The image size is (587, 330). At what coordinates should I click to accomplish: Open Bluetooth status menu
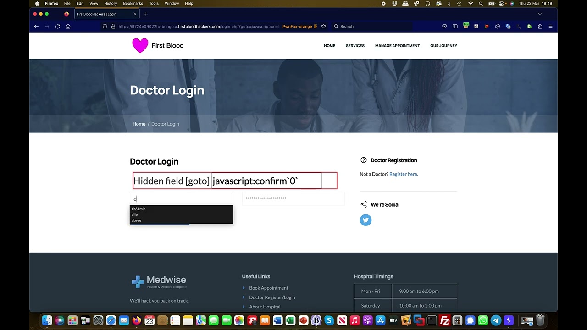click(x=449, y=3)
